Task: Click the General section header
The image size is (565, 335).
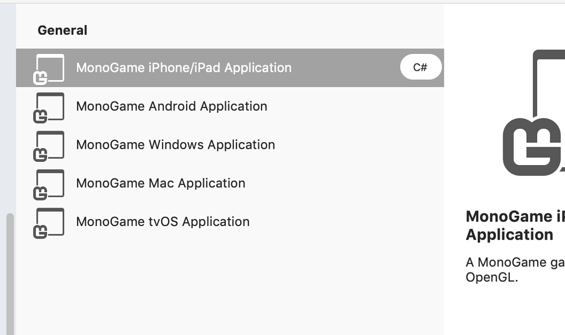Action: point(62,31)
